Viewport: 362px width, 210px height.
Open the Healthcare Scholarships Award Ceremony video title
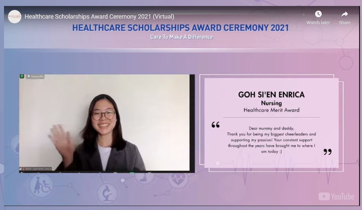coord(99,17)
